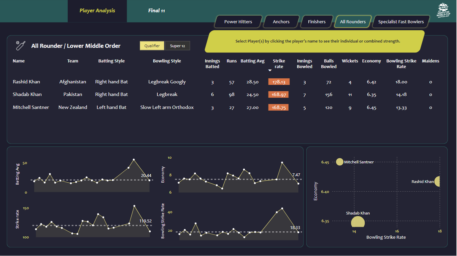
Task: Click the Slow Left arm Orthodox cell
Action: pos(167,108)
